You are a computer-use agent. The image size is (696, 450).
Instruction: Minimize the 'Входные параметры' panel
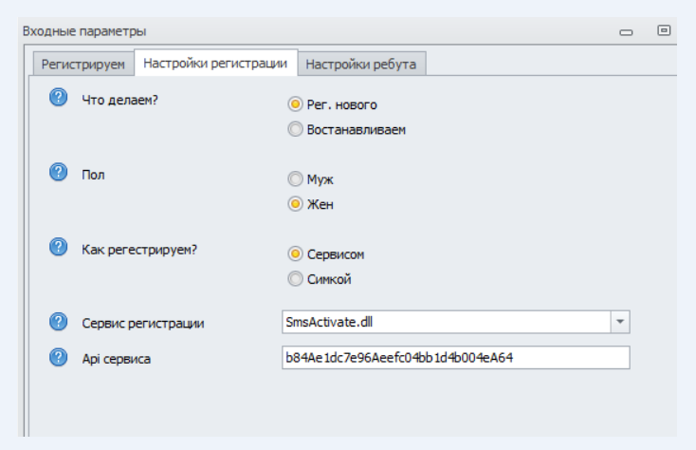click(626, 32)
